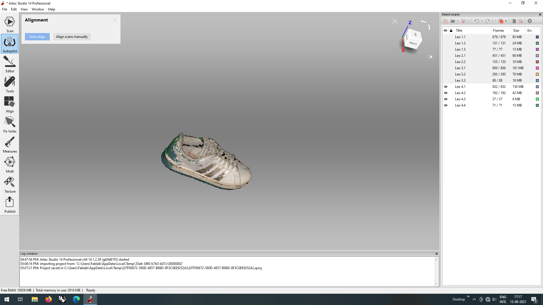Click the fit-to-view icon in 3D viewport

[395, 21]
